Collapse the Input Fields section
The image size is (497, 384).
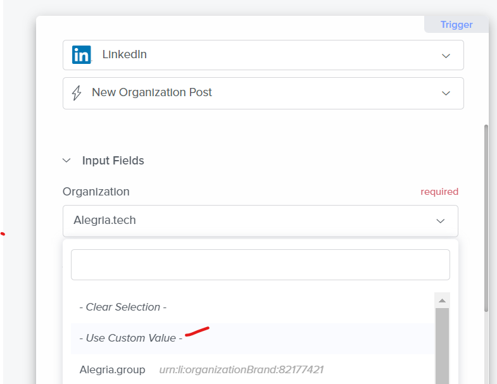[x=66, y=160]
